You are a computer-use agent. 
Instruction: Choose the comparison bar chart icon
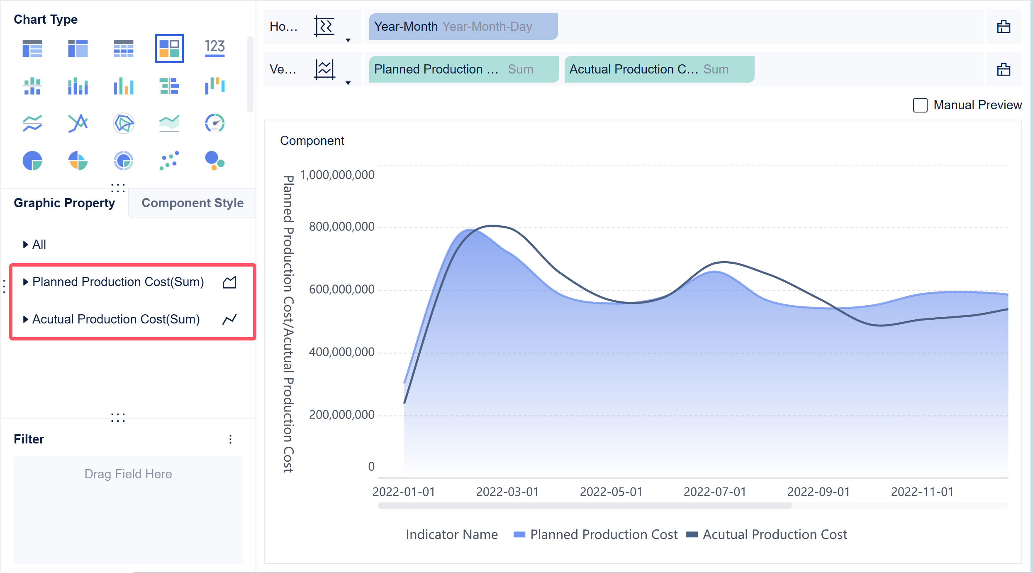click(x=169, y=86)
